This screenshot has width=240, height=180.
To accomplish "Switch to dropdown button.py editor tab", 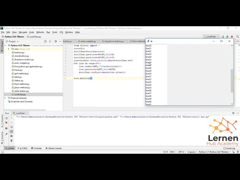I will 114,41.
